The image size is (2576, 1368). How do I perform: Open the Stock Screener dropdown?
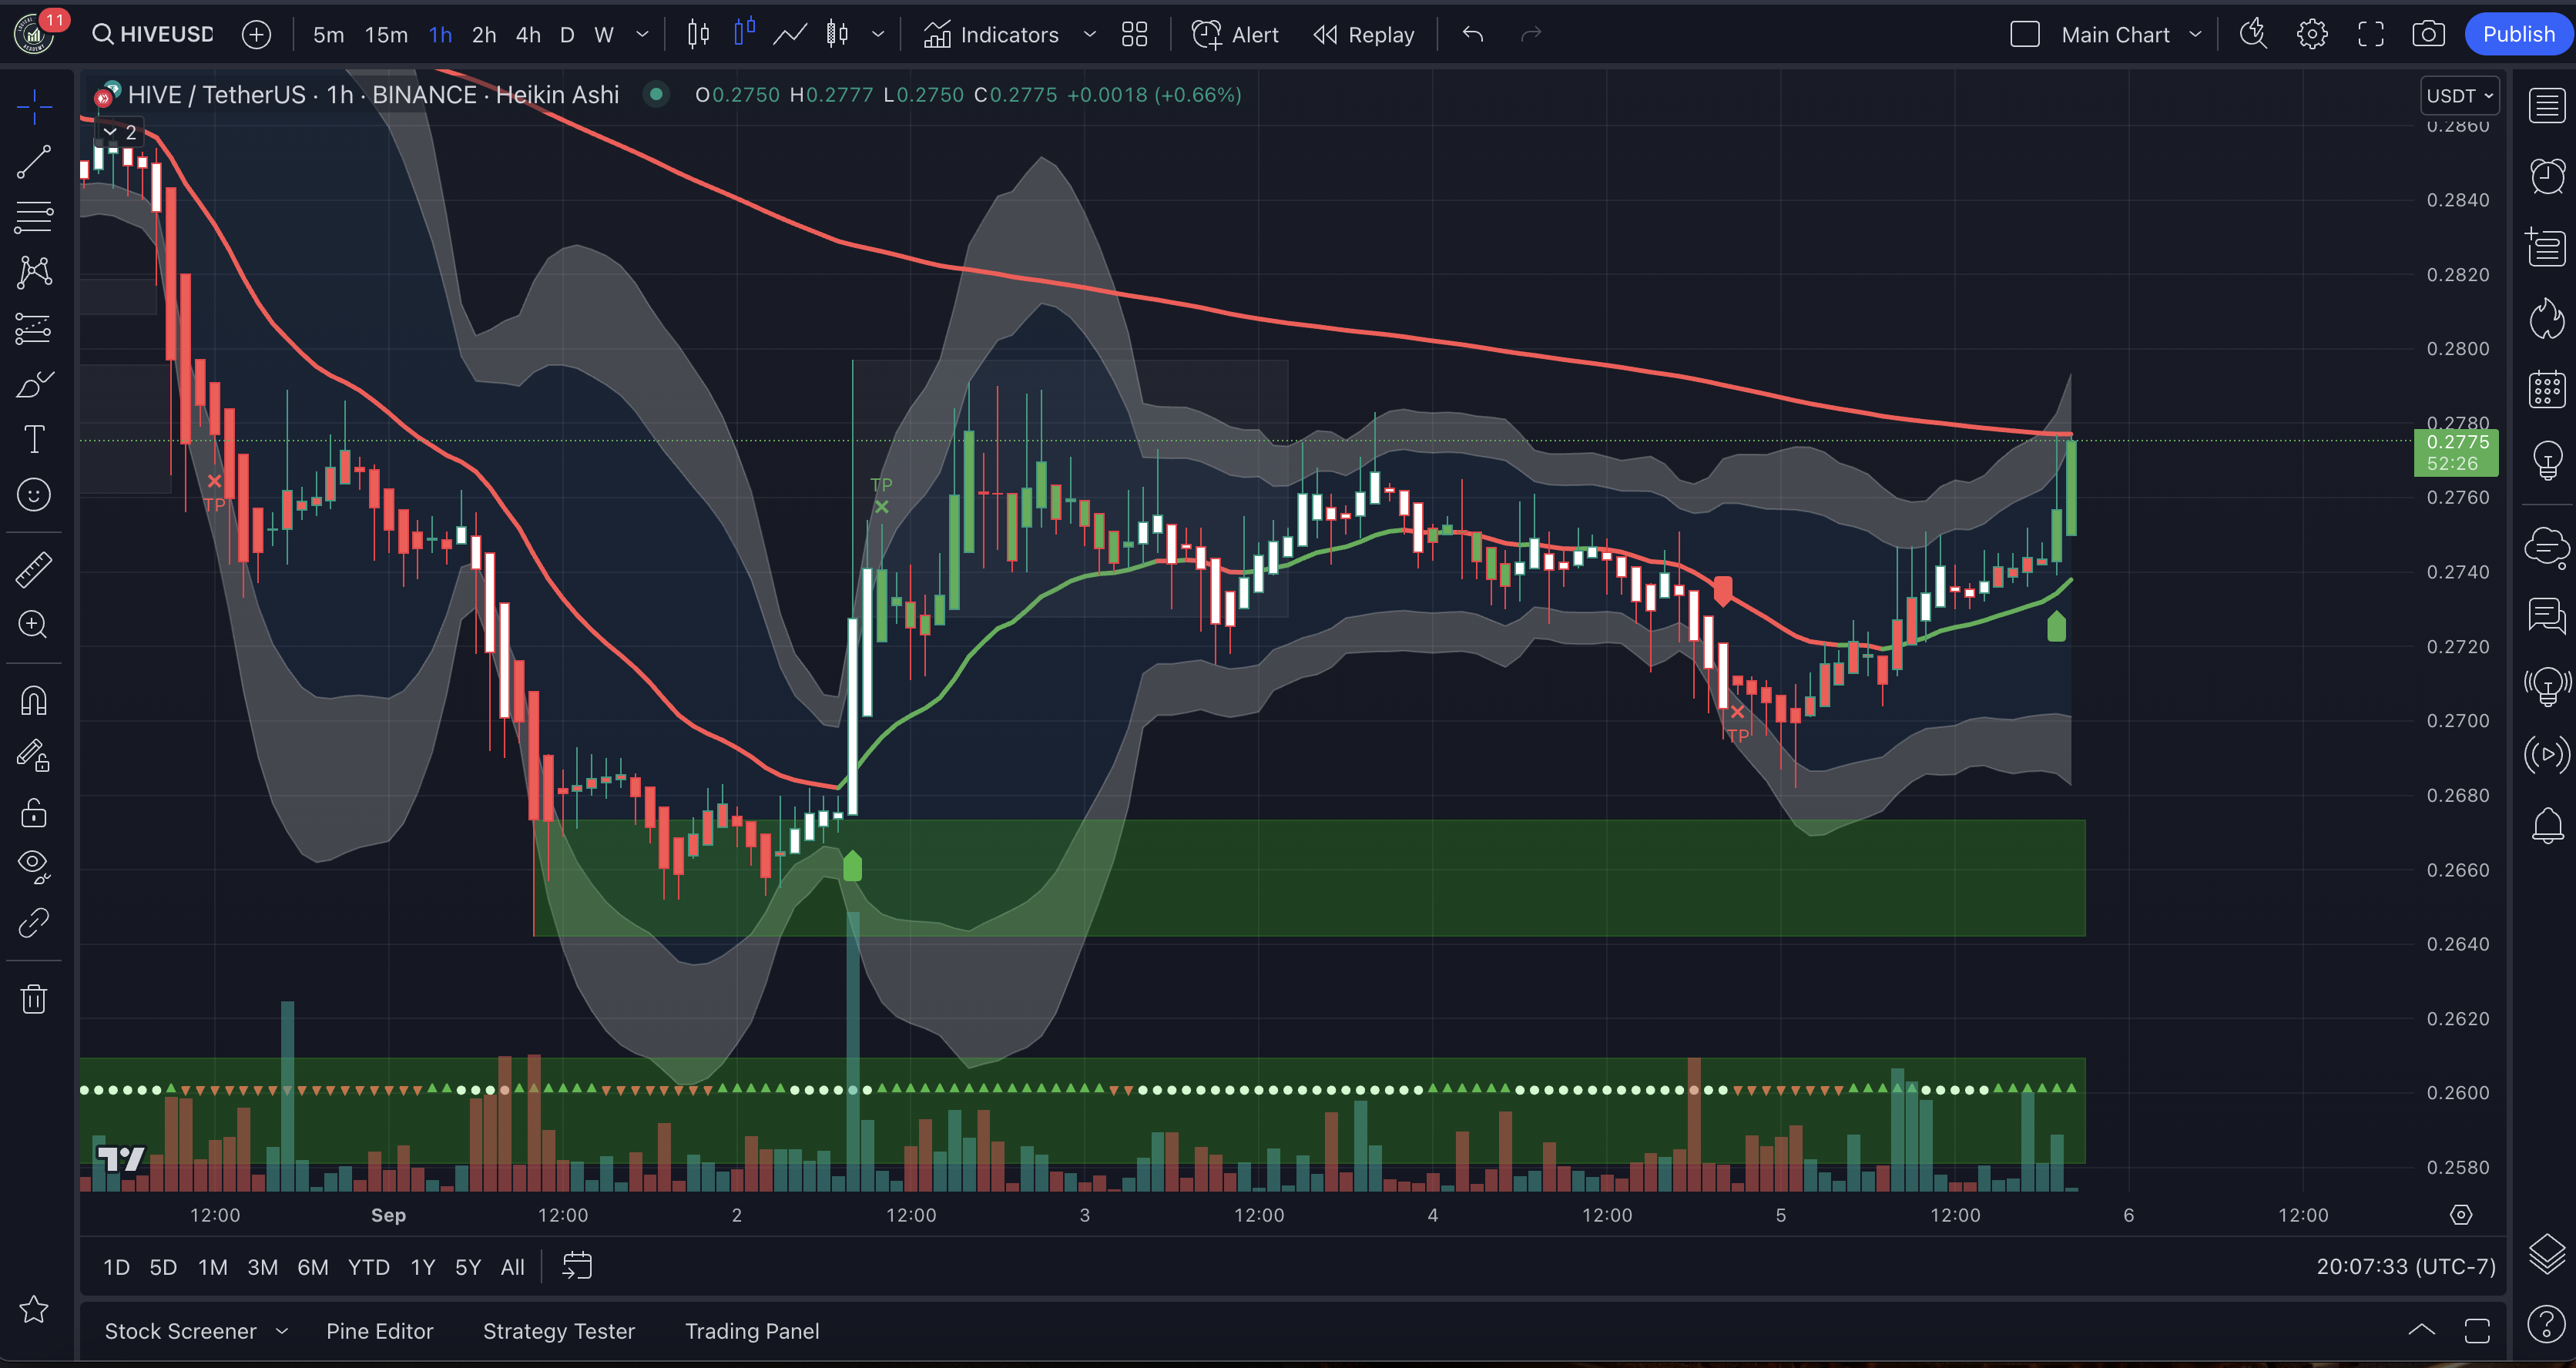pos(196,1331)
